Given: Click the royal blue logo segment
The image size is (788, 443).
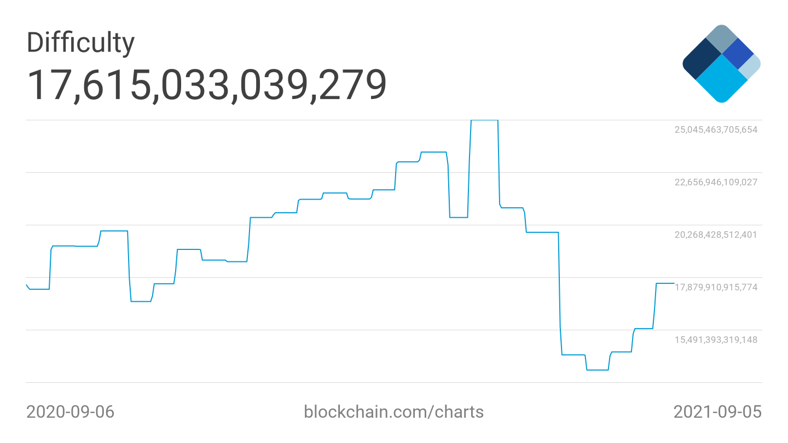Looking at the screenshot, I should coord(738,53).
